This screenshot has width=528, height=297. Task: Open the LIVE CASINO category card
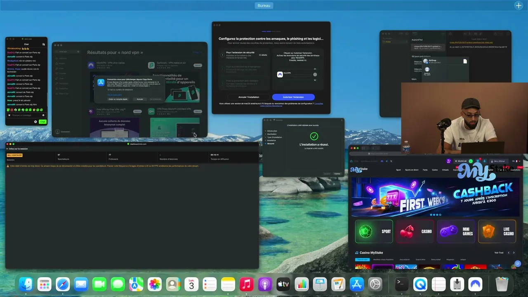tap(497, 231)
